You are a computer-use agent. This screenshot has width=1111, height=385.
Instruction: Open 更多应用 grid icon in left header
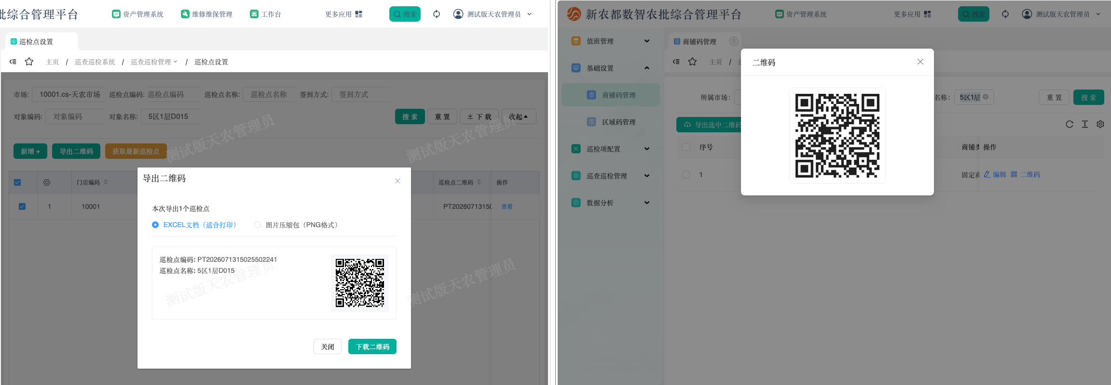[358, 14]
